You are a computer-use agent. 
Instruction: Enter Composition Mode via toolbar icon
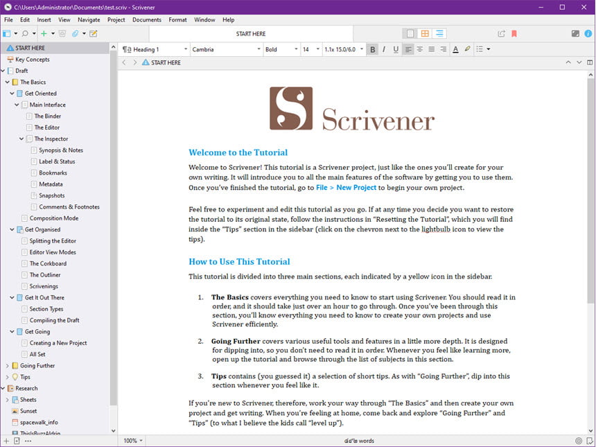click(x=575, y=34)
